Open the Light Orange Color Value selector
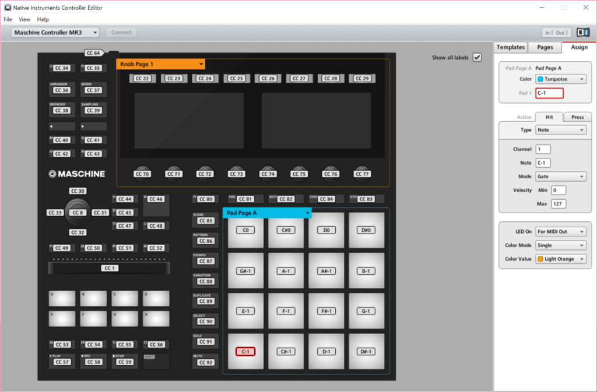Viewport: 597px width, 392px height. point(561,259)
